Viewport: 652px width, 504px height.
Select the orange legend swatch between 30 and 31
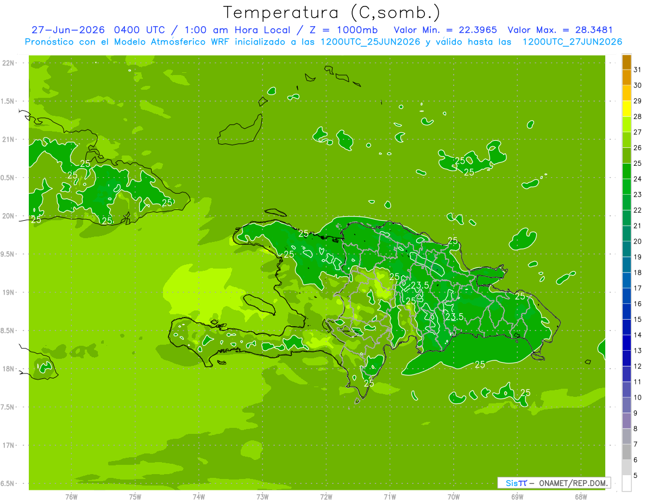[x=626, y=78]
